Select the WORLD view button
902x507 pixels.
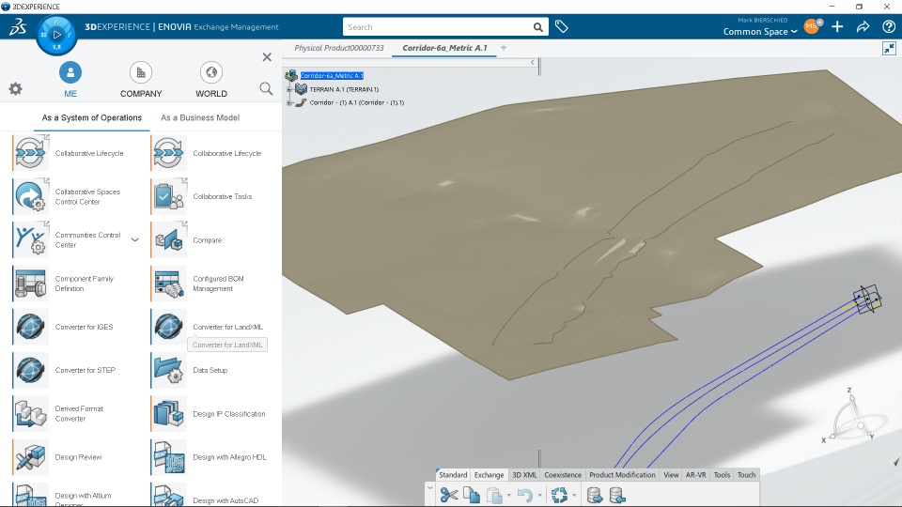[211, 79]
